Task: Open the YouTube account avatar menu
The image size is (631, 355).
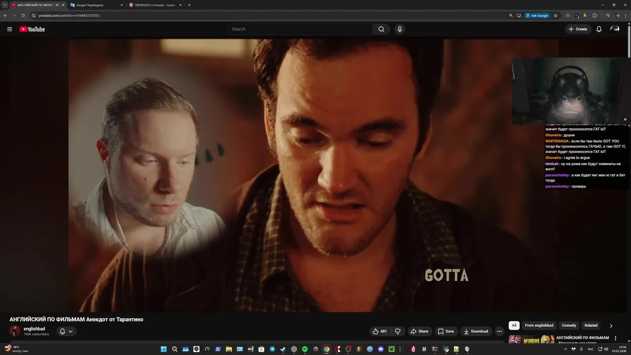Action: click(615, 29)
